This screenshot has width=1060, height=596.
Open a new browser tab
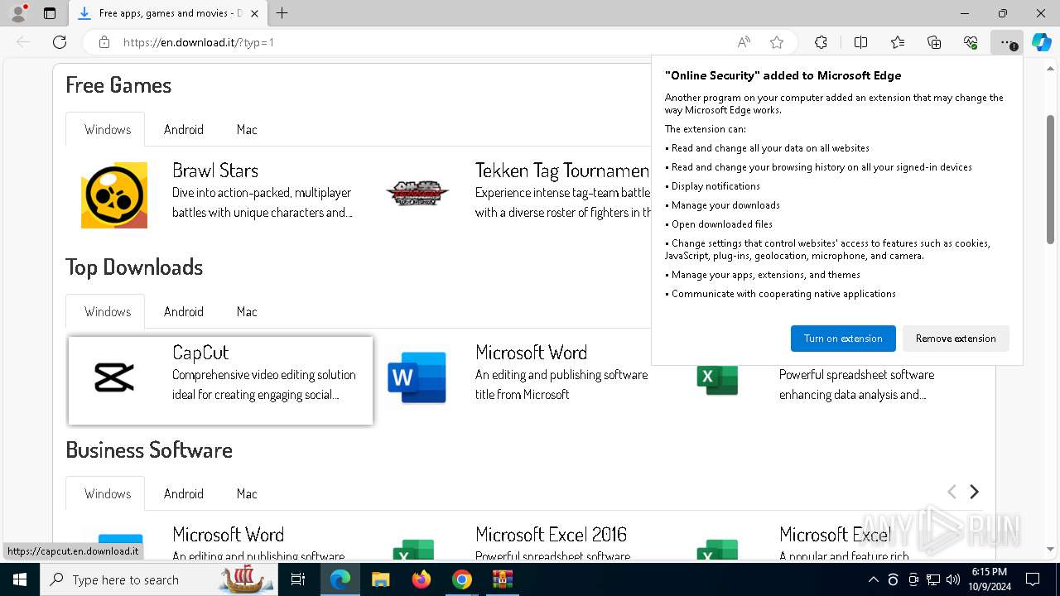click(x=282, y=13)
